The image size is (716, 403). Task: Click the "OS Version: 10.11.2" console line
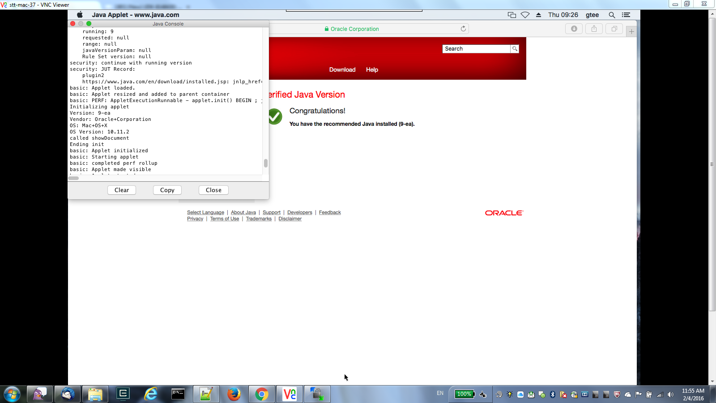(x=99, y=132)
